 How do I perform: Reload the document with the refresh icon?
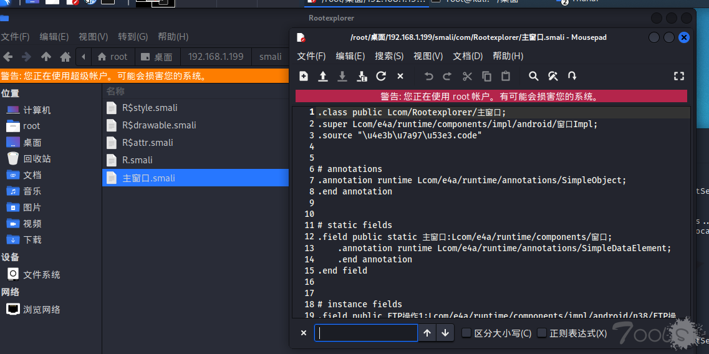click(x=381, y=76)
